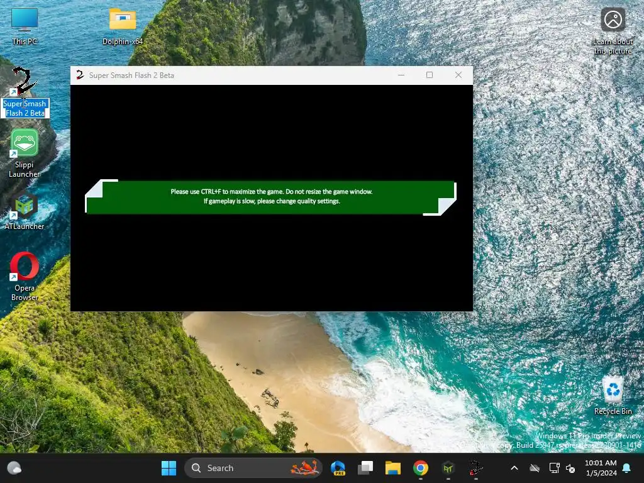The width and height of the screenshot is (644, 483).
Task: Switch to ATLauncher in the taskbar
Action: [x=448, y=468]
